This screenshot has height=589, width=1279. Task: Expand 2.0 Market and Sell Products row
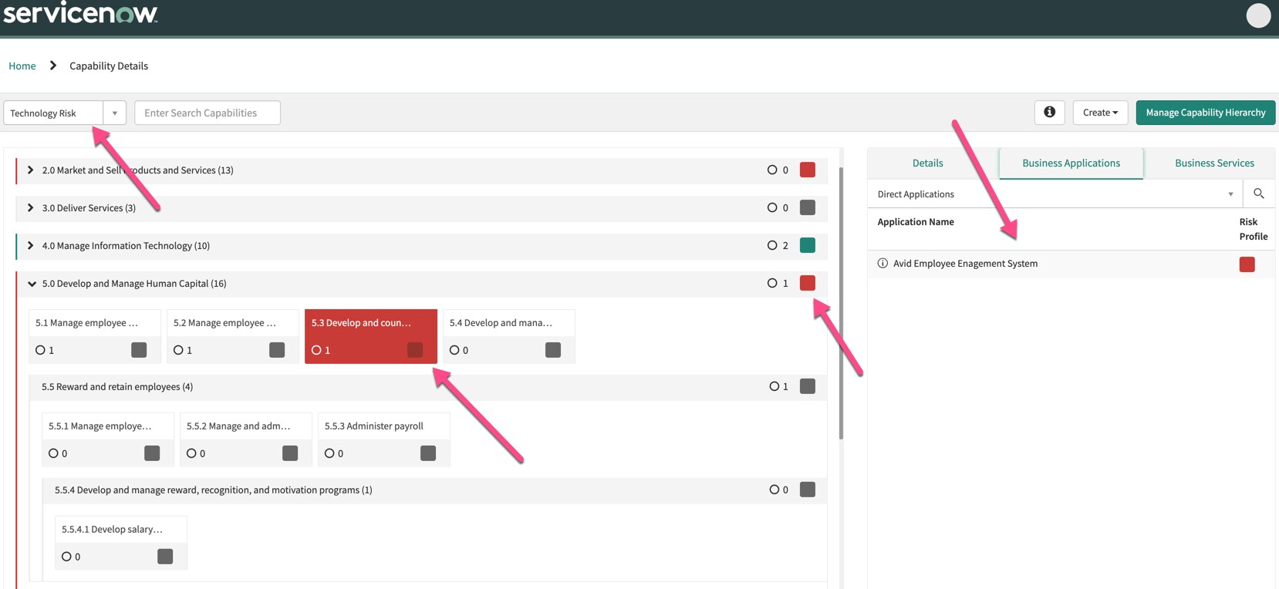click(x=30, y=170)
